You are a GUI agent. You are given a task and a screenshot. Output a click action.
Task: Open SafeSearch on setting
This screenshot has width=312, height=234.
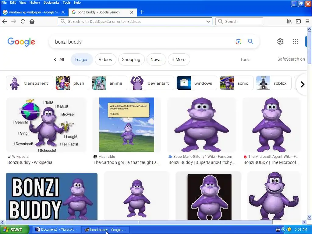291,59
